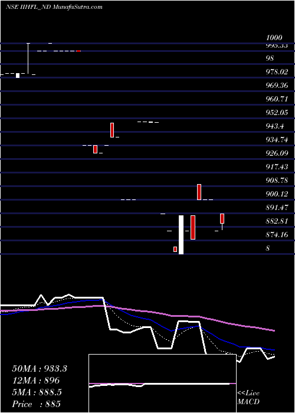Viewport: 295px width, 413px height.
Task: Click the Price : 885 readout
Action: click(37, 404)
